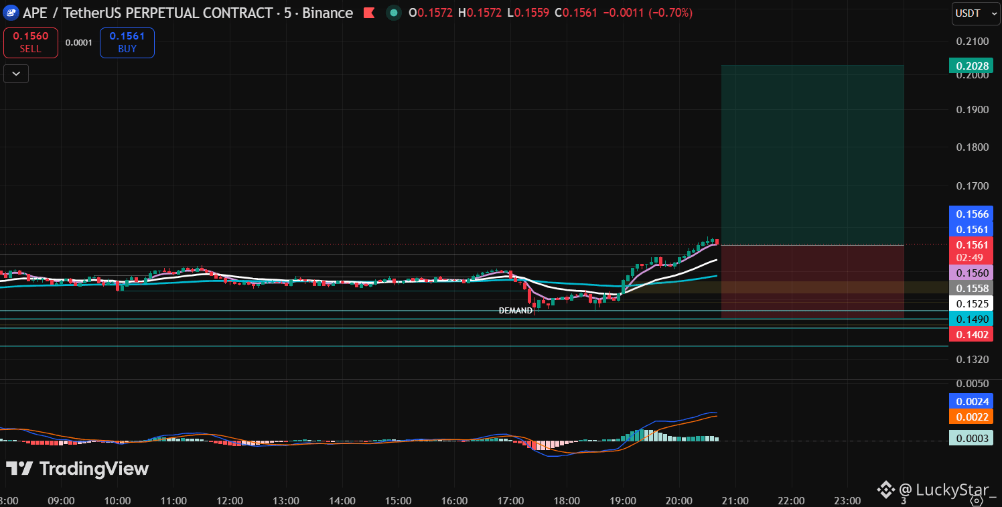Click the low value L0.1559

[x=528, y=13]
